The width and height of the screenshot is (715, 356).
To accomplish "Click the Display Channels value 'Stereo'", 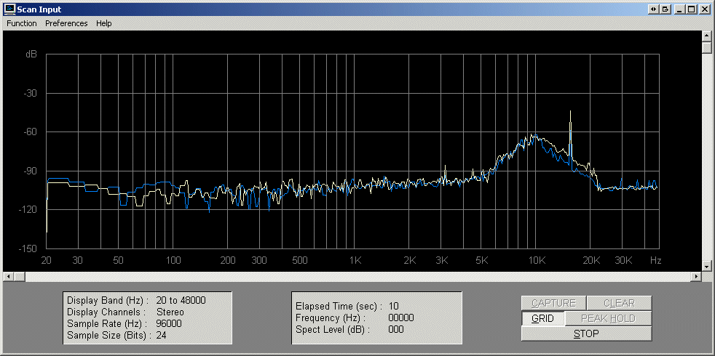I will [170, 312].
